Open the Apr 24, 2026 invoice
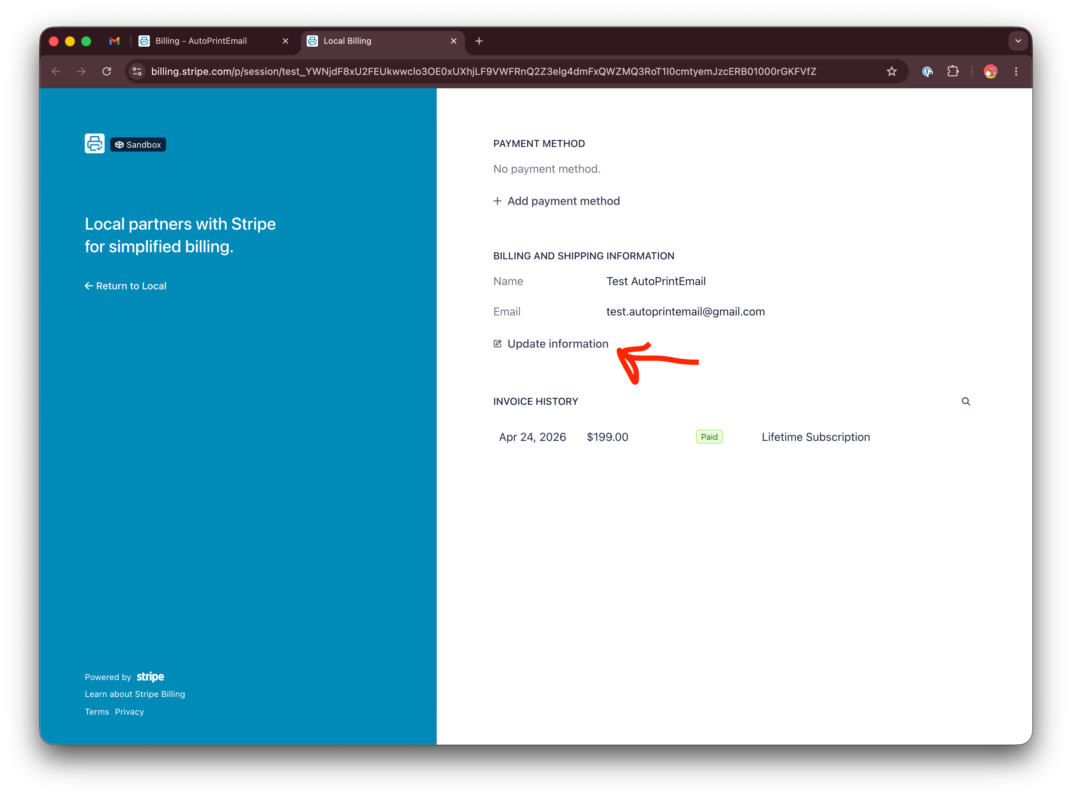This screenshot has width=1072, height=797. [532, 437]
